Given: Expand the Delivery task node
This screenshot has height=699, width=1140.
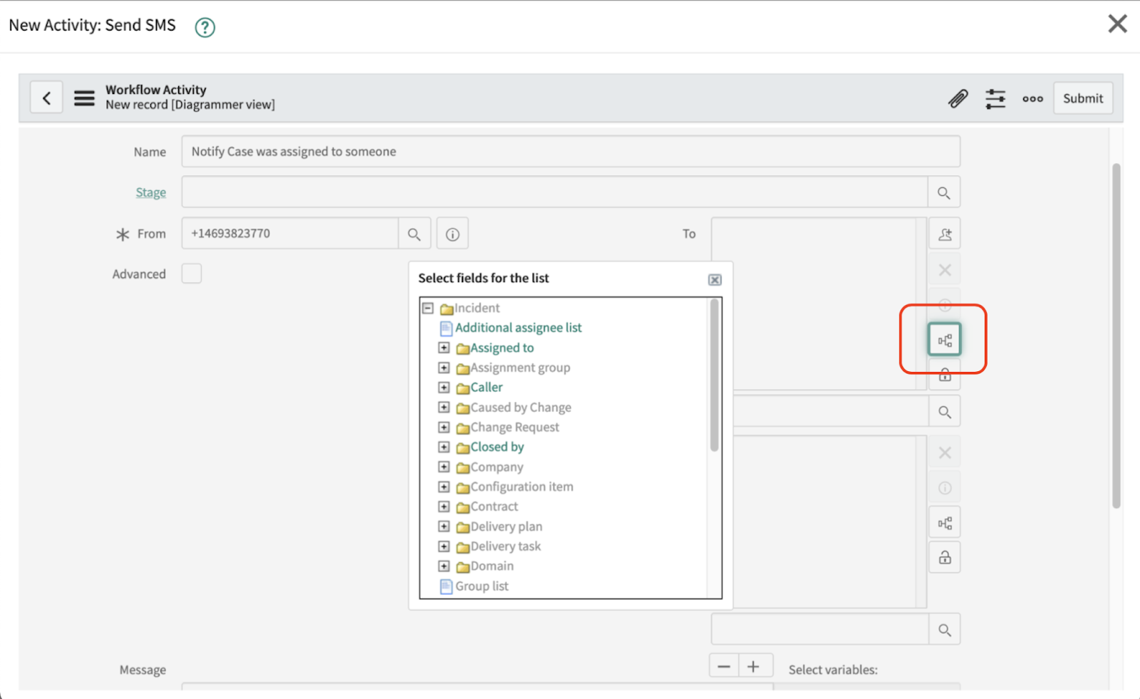Looking at the screenshot, I should (444, 547).
